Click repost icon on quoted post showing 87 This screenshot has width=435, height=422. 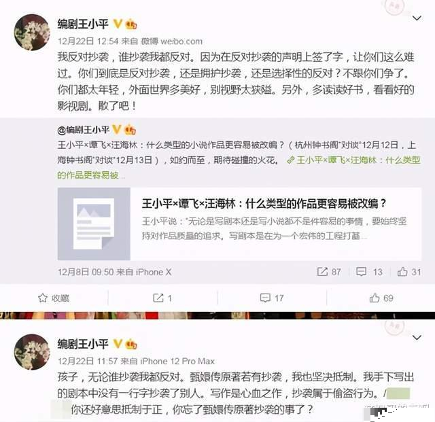pyautogui.click(x=329, y=272)
